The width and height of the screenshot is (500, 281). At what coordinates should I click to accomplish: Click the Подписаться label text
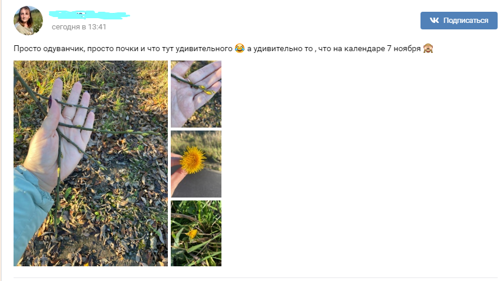pyautogui.click(x=466, y=21)
